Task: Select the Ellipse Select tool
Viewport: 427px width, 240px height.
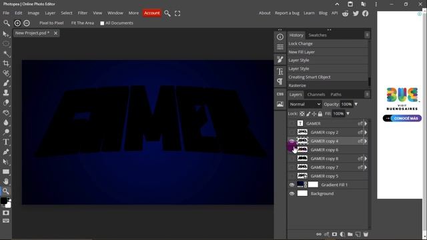Action: (x=6, y=44)
